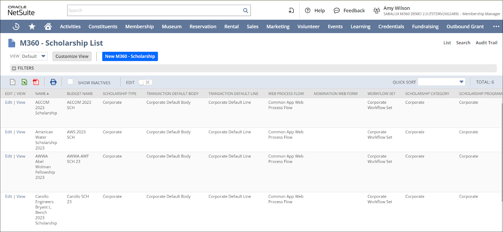Click Edit link for AECOM 2023 Scholarship

[x=8, y=102]
